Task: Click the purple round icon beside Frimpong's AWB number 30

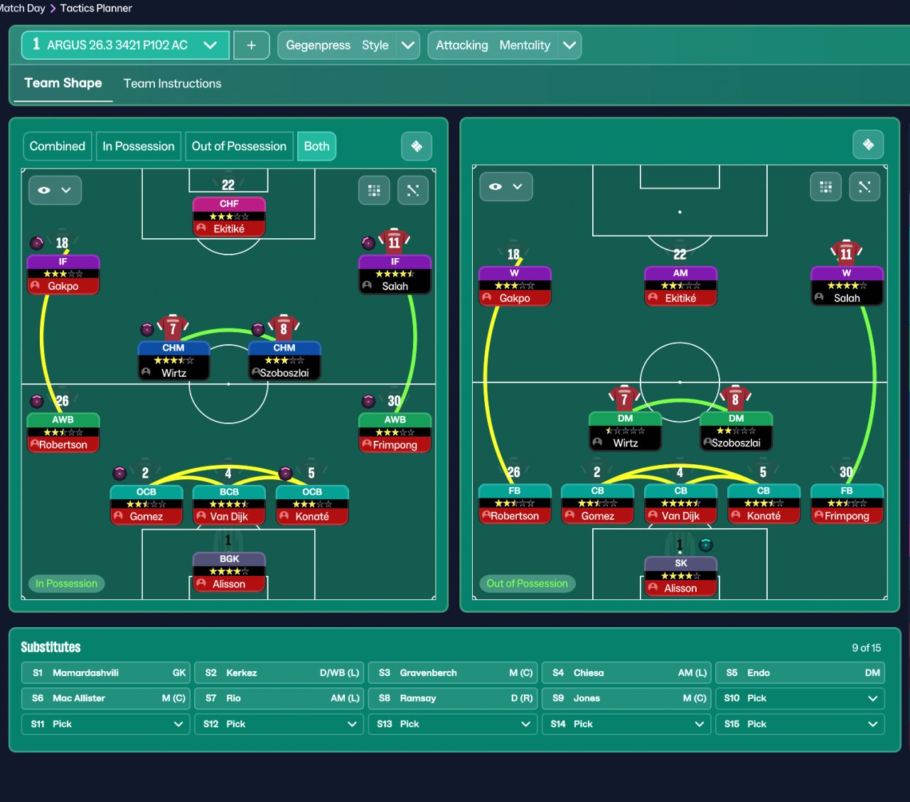Action: coord(368,401)
